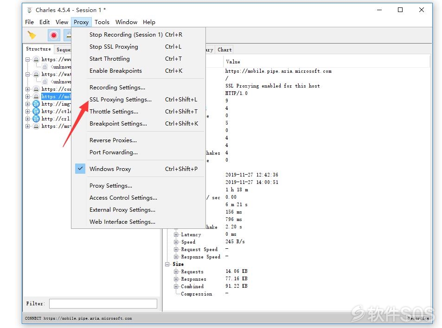Click the globe icon beside http://crl

(36, 119)
